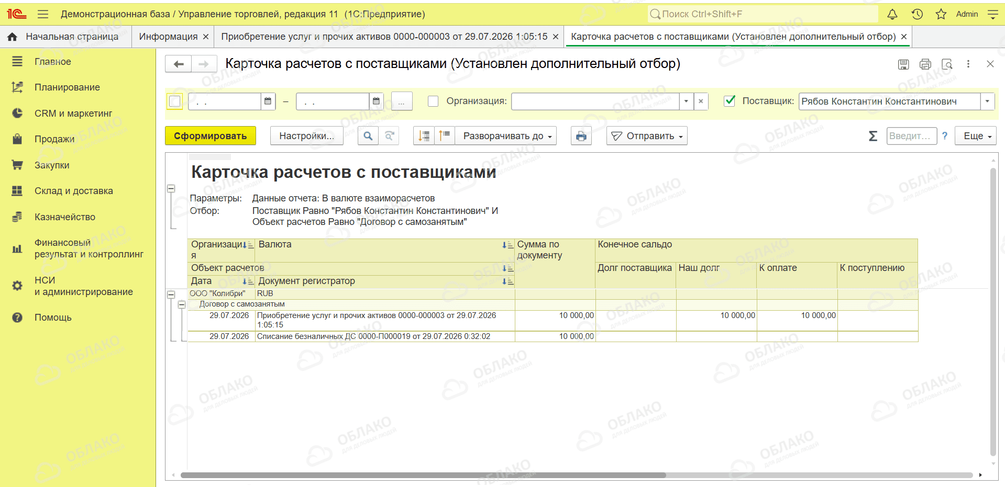This screenshot has height=487, width=1005.
Task: Open the 1C main menu hamburger icon
Action: 43,14
